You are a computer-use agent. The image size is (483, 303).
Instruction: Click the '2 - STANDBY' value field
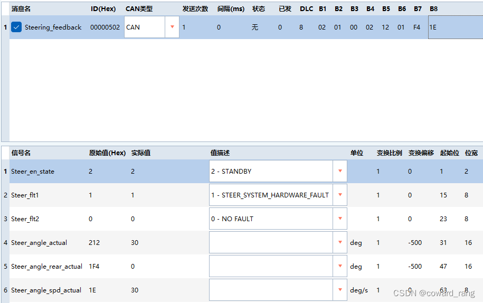click(271, 171)
